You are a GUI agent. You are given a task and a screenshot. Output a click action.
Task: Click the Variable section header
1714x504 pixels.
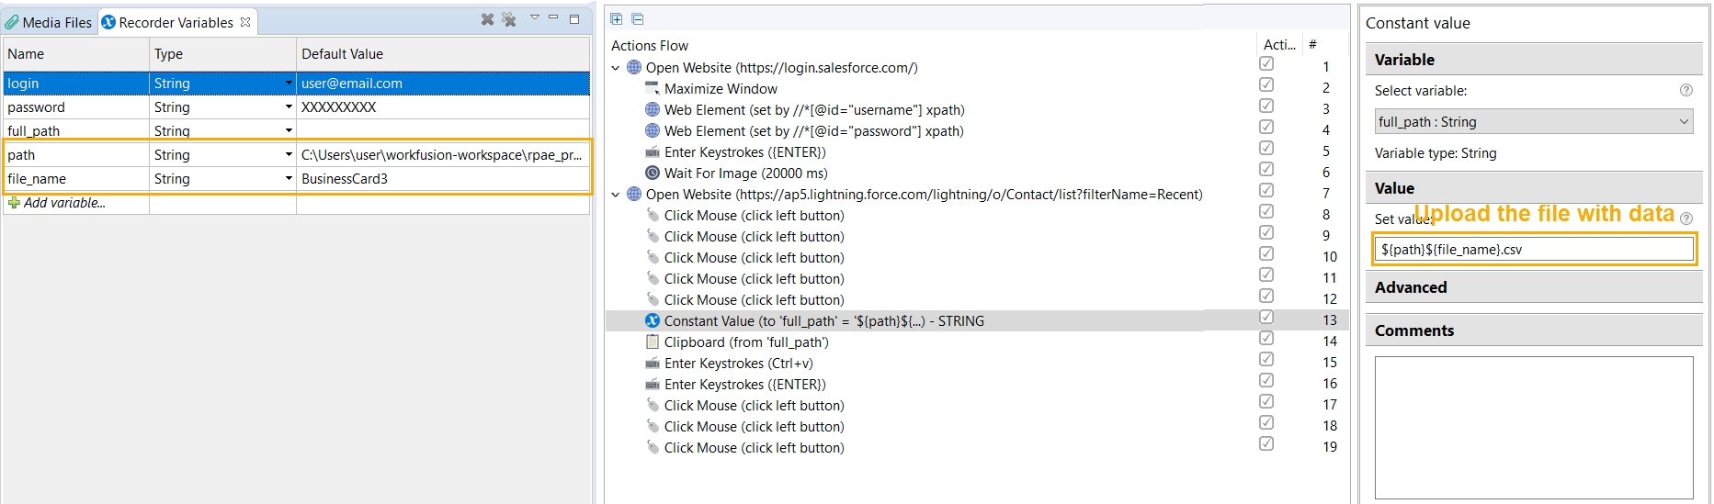click(1534, 60)
